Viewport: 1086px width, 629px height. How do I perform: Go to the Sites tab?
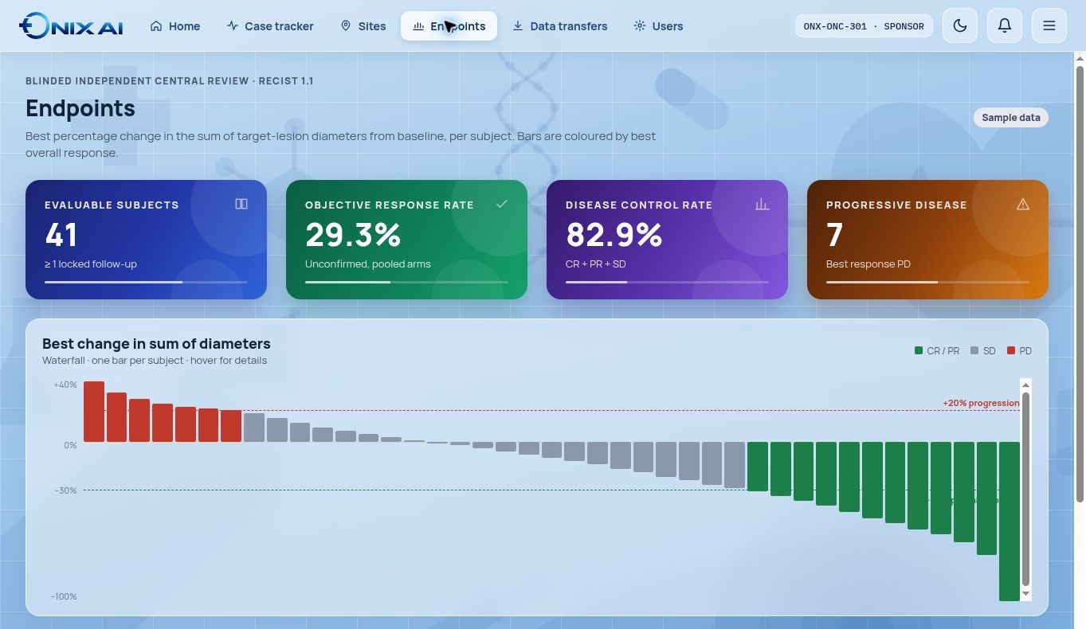click(x=363, y=26)
